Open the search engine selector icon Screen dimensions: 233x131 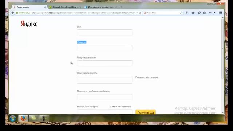[146, 13]
